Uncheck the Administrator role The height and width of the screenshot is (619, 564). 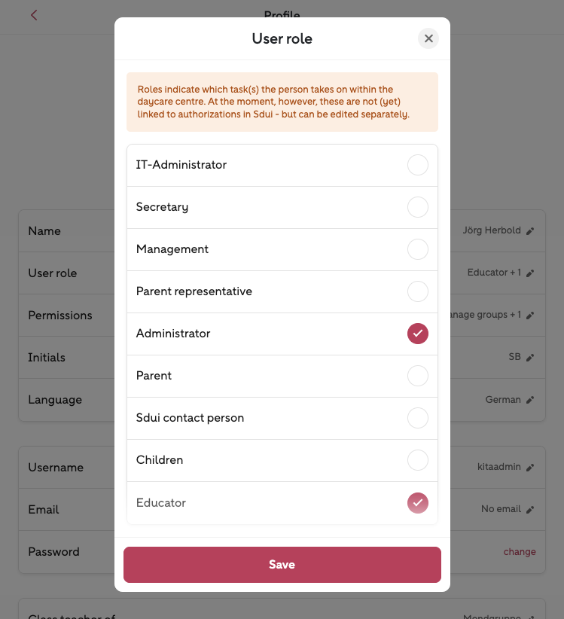417,334
